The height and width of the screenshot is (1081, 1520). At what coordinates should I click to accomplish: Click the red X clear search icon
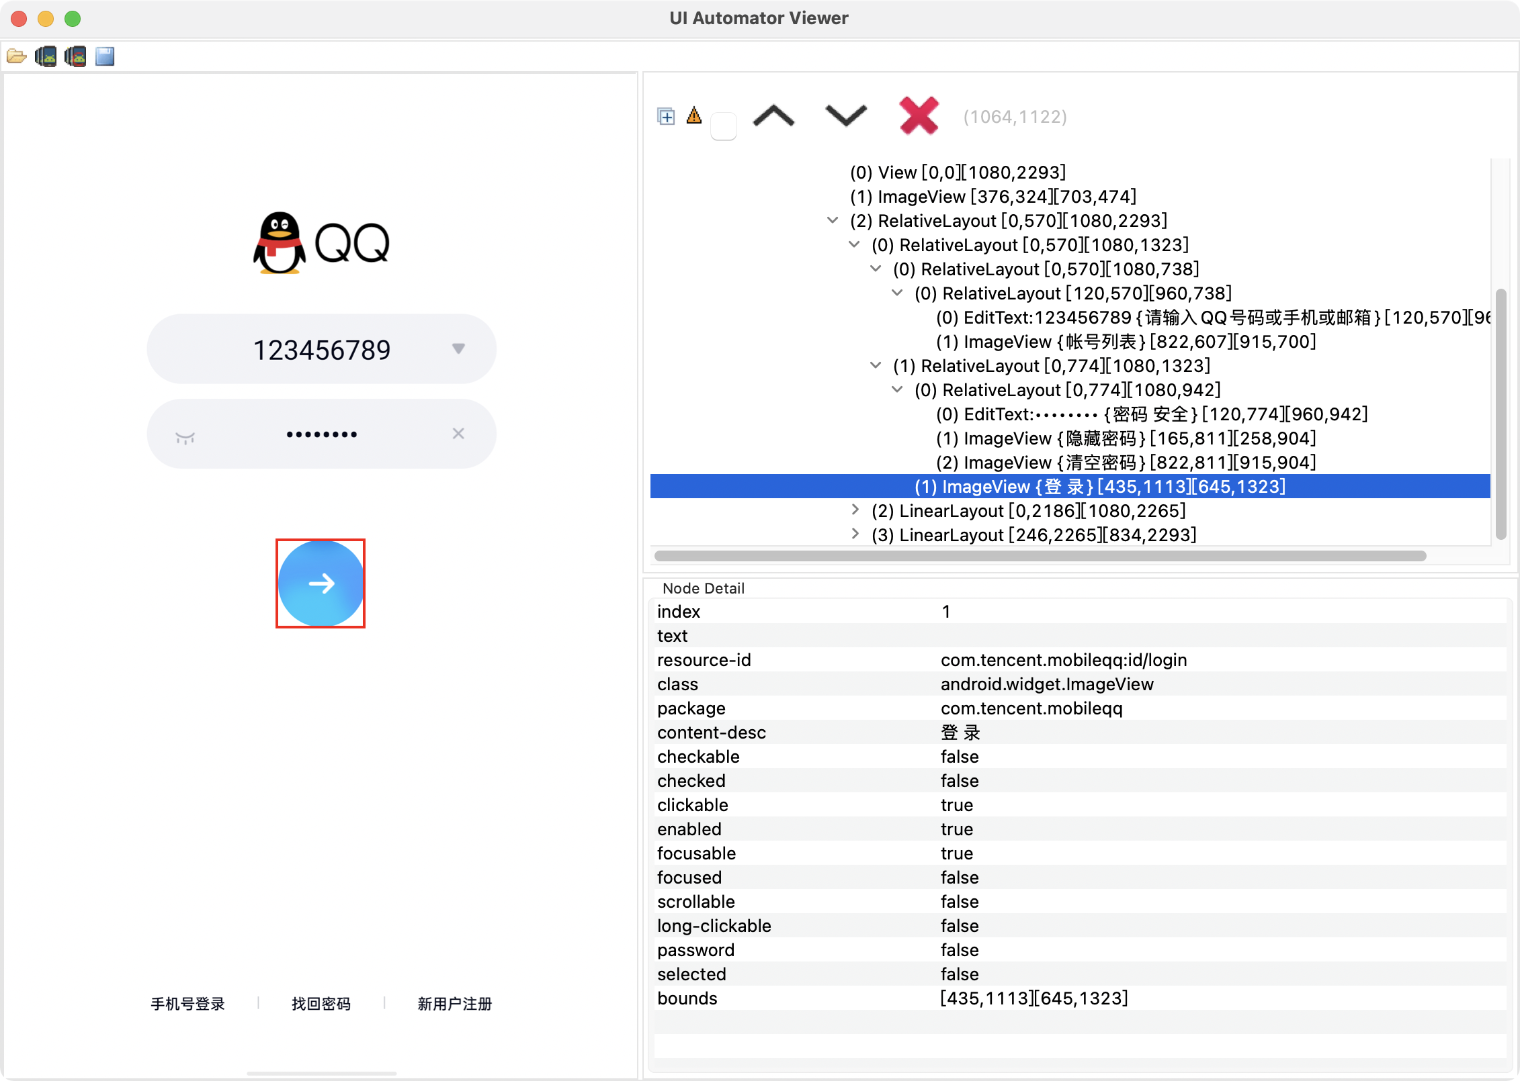click(x=919, y=116)
